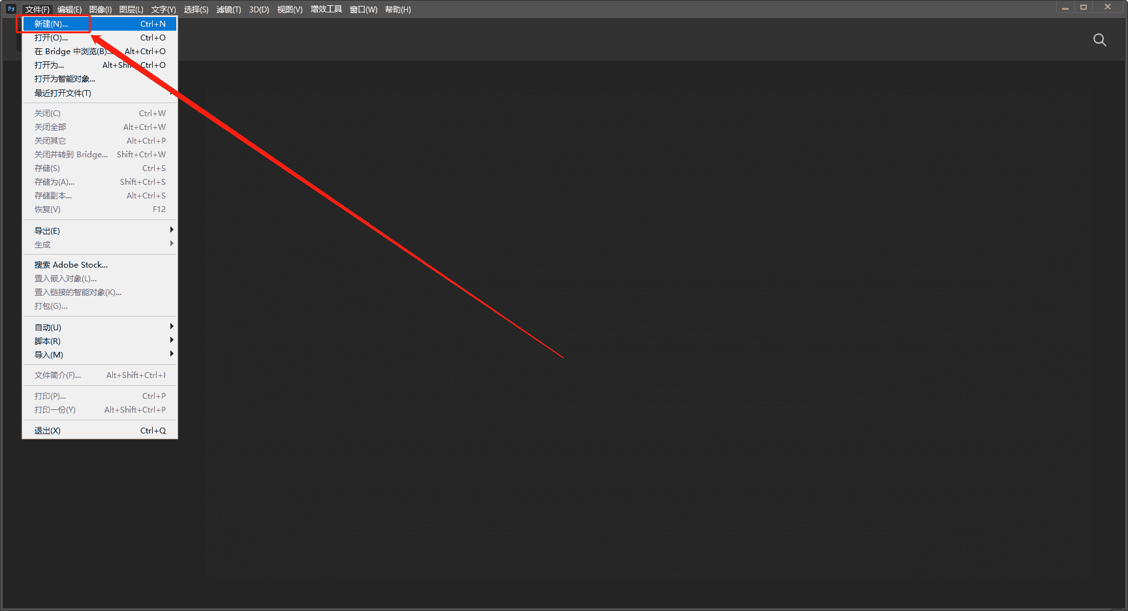Click the grayed 置入链接的智能对象(K)... entry
This screenshot has height=611, width=1128.
(x=100, y=292)
